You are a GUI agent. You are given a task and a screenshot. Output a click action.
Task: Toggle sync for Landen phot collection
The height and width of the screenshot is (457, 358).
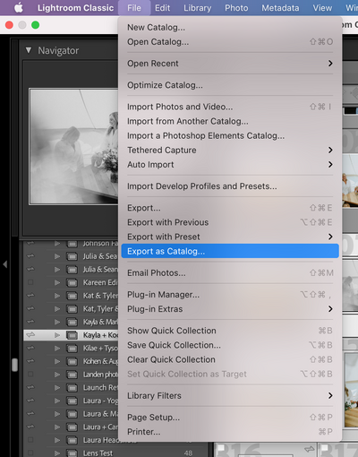30,375
